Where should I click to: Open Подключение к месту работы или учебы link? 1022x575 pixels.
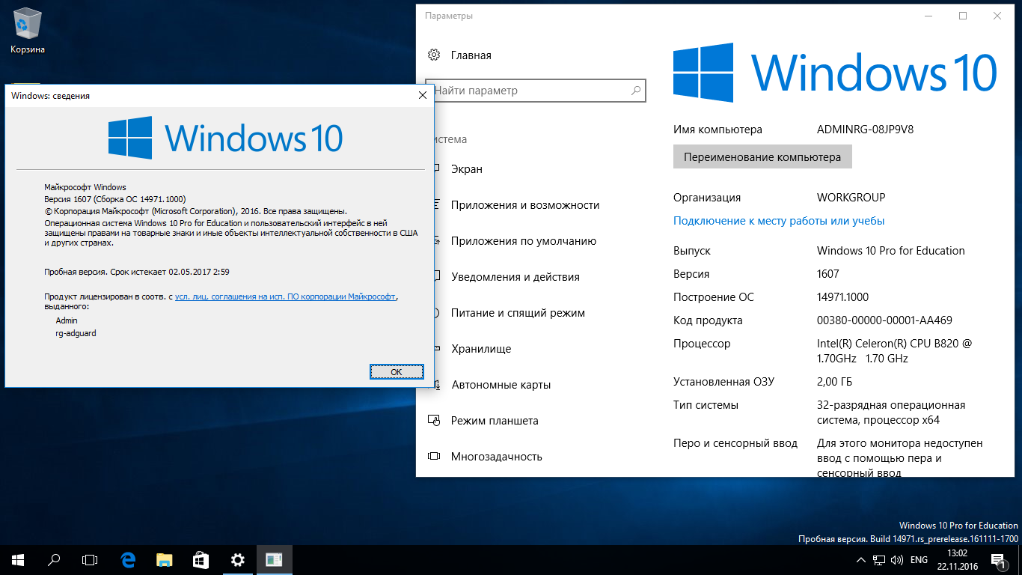(x=779, y=221)
